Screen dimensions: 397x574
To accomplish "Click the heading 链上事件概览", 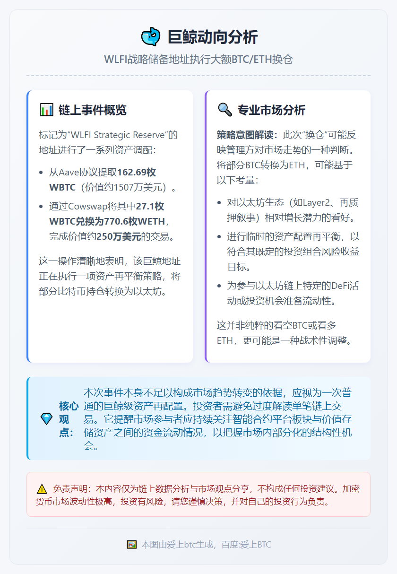I will [93, 110].
